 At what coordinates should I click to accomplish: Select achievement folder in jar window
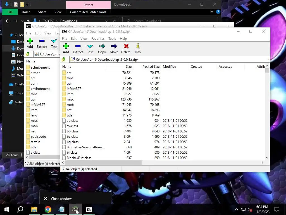tap(40, 67)
